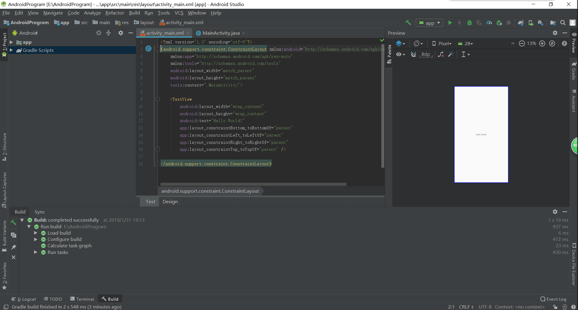Open orientation for preview dropdown
This screenshot has height=310, width=578.
point(418,43)
